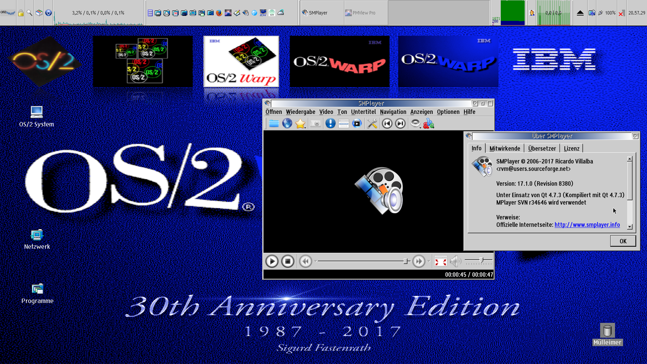Viewport: 647px width, 364px height.
Task: Start playback with the Play button
Action: pos(272,261)
